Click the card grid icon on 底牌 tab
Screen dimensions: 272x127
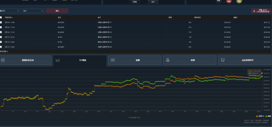coord(113,60)
